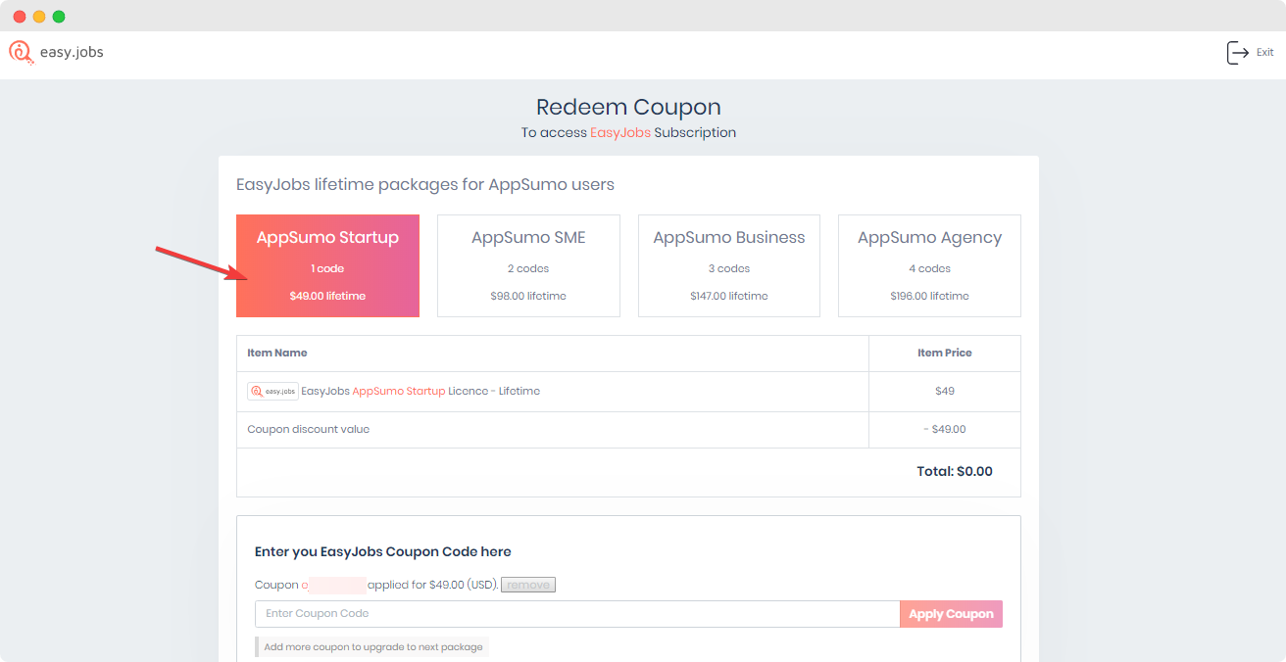Click the remove button next to applied coupon
Viewport: 1286px width, 662px height.
click(528, 585)
